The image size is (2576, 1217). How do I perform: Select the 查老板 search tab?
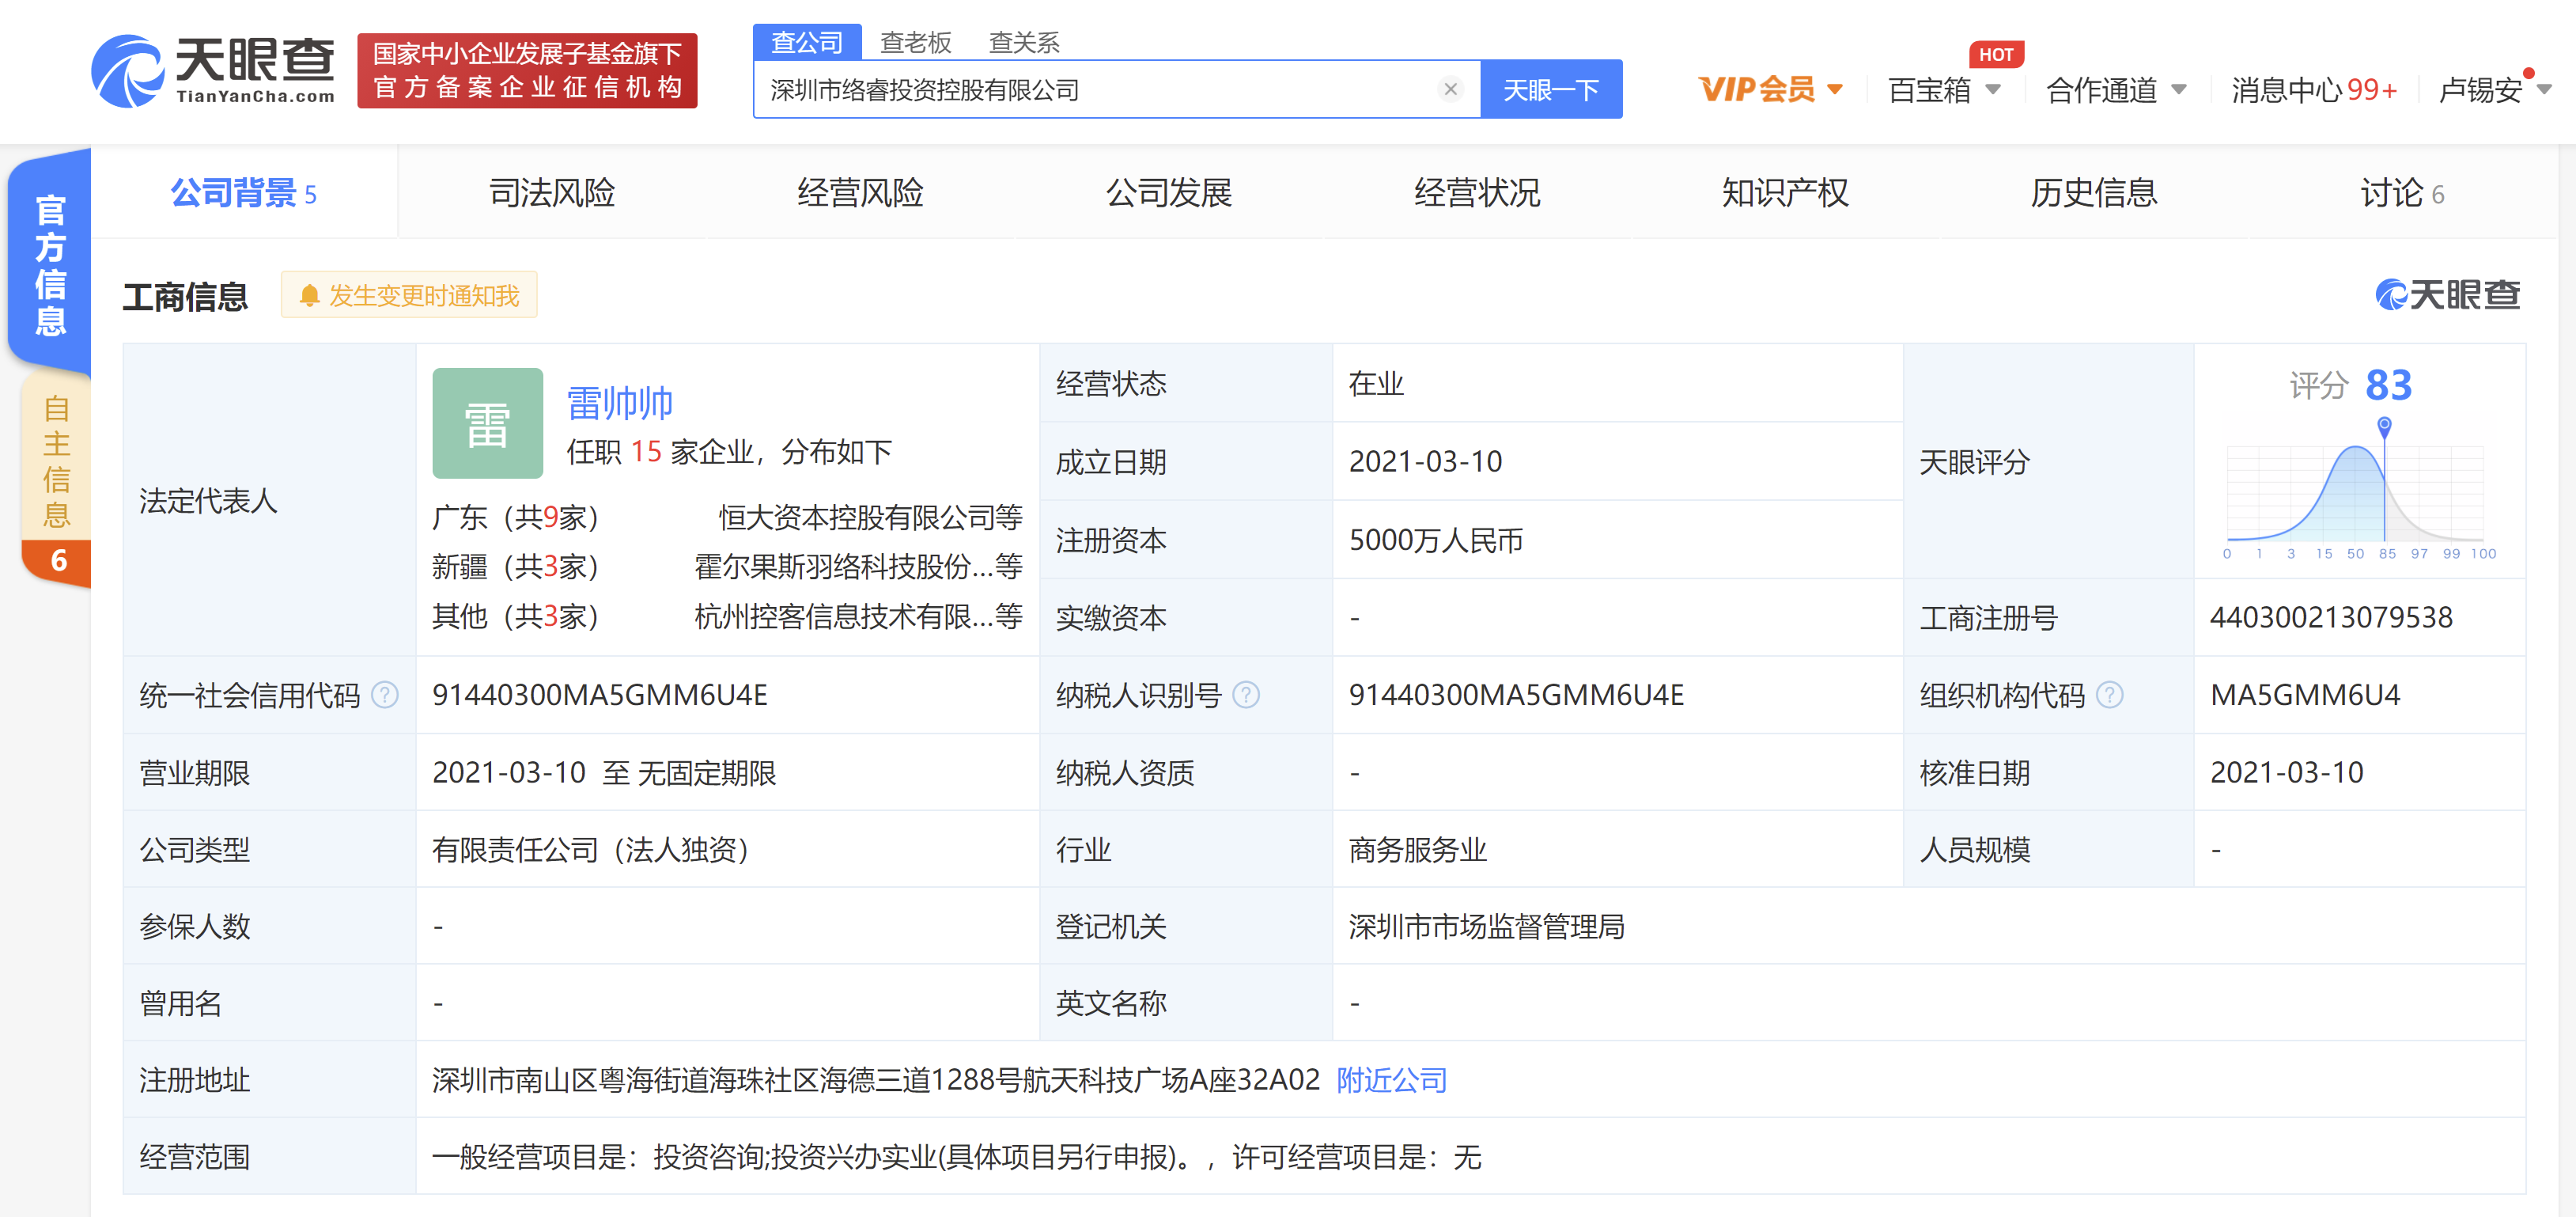click(915, 42)
